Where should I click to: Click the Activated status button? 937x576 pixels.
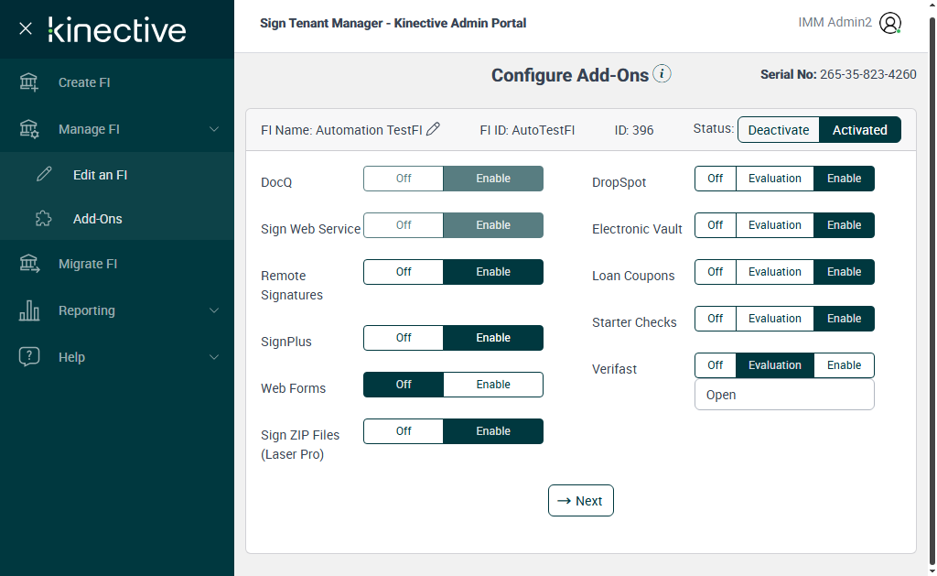pyautogui.click(x=859, y=130)
